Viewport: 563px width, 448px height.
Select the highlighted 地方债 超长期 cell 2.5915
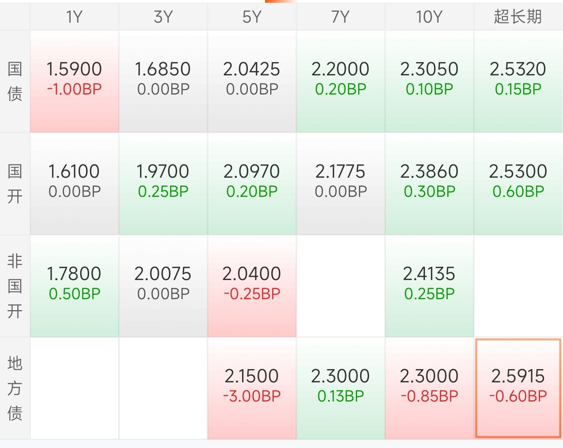click(518, 388)
